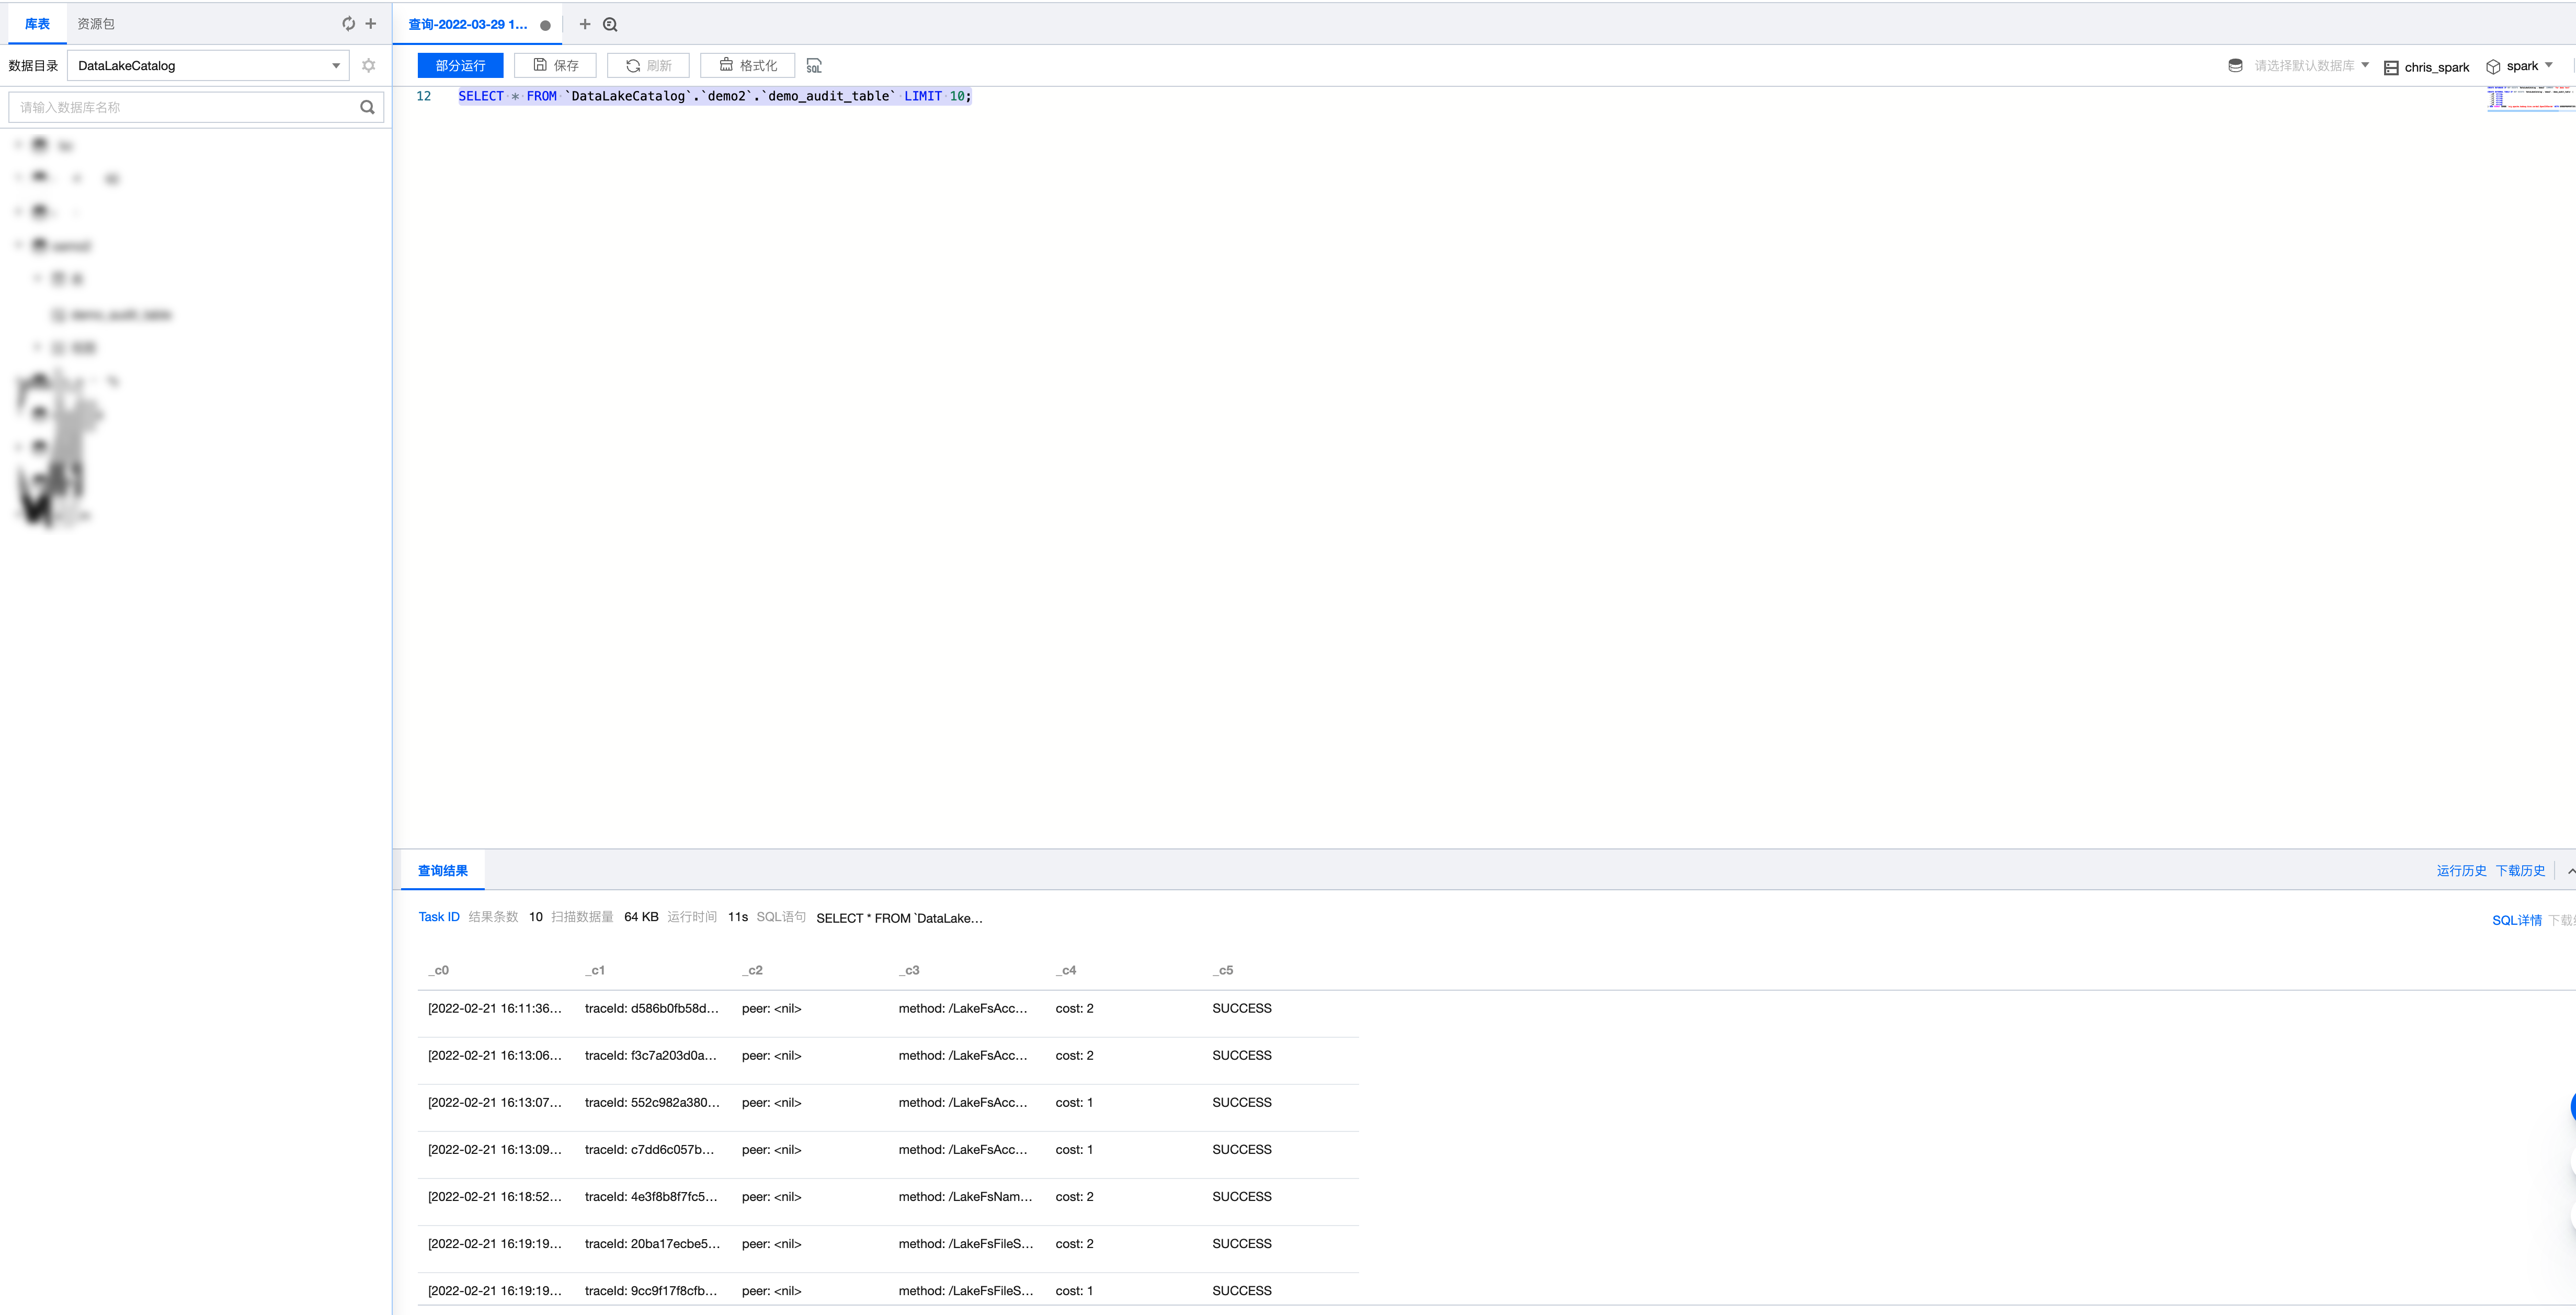Click the 保存 save button
This screenshot has width=2576, height=1315.
point(555,66)
